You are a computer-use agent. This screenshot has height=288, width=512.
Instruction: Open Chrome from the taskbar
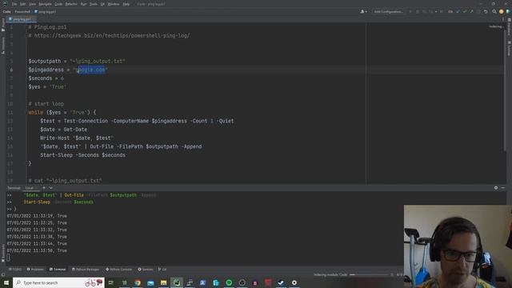(138, 282)
